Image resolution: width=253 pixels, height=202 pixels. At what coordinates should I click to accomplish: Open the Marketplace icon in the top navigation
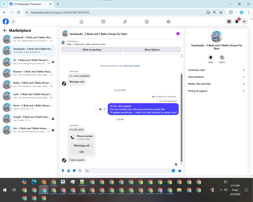click(147, 22)
